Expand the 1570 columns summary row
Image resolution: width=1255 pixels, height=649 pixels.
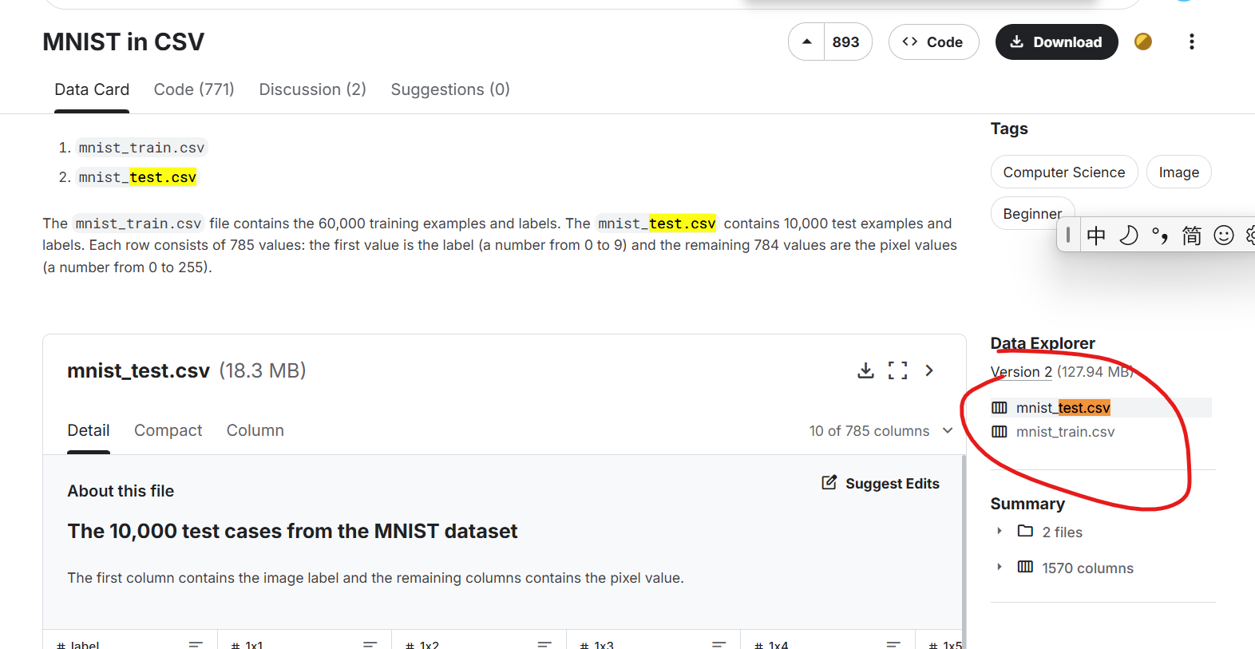999,568
